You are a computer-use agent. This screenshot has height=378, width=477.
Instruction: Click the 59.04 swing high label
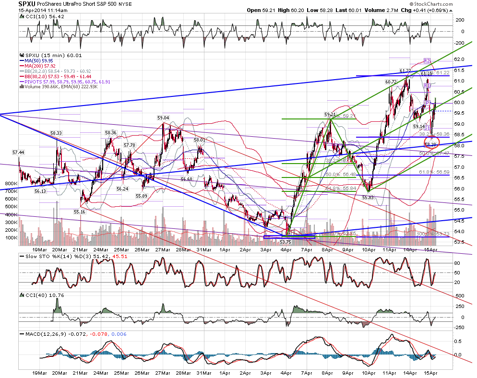[163, 118]
